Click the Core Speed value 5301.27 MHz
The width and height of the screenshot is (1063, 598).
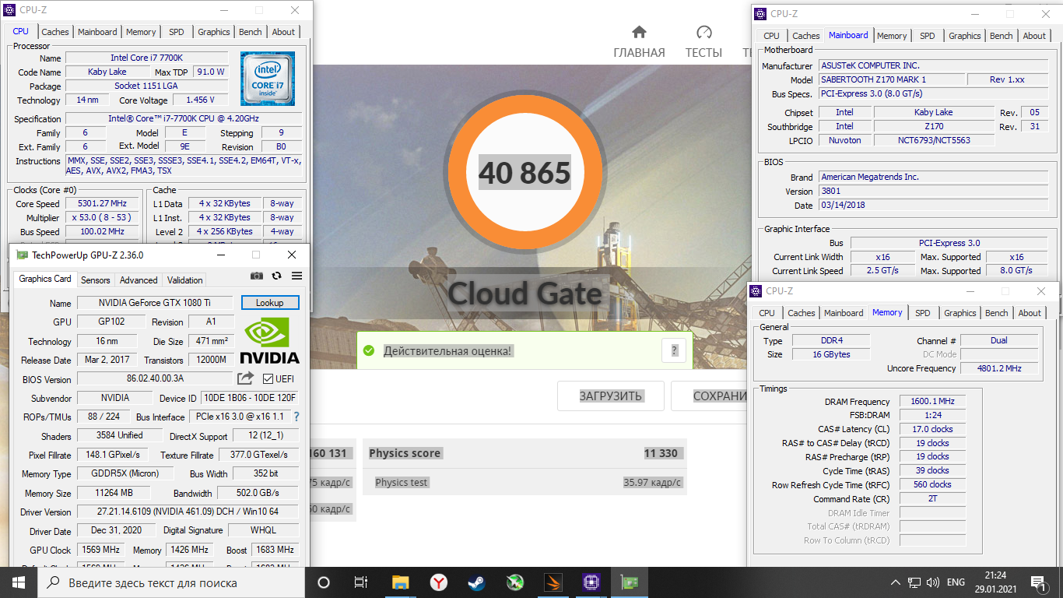pos(101,204)
